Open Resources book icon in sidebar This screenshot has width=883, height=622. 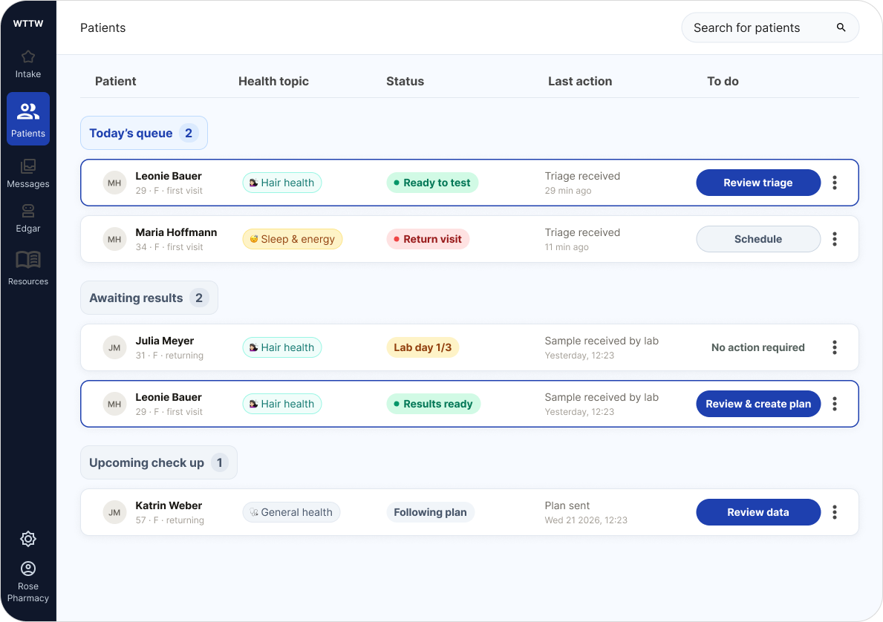click(x=28, y=260)
